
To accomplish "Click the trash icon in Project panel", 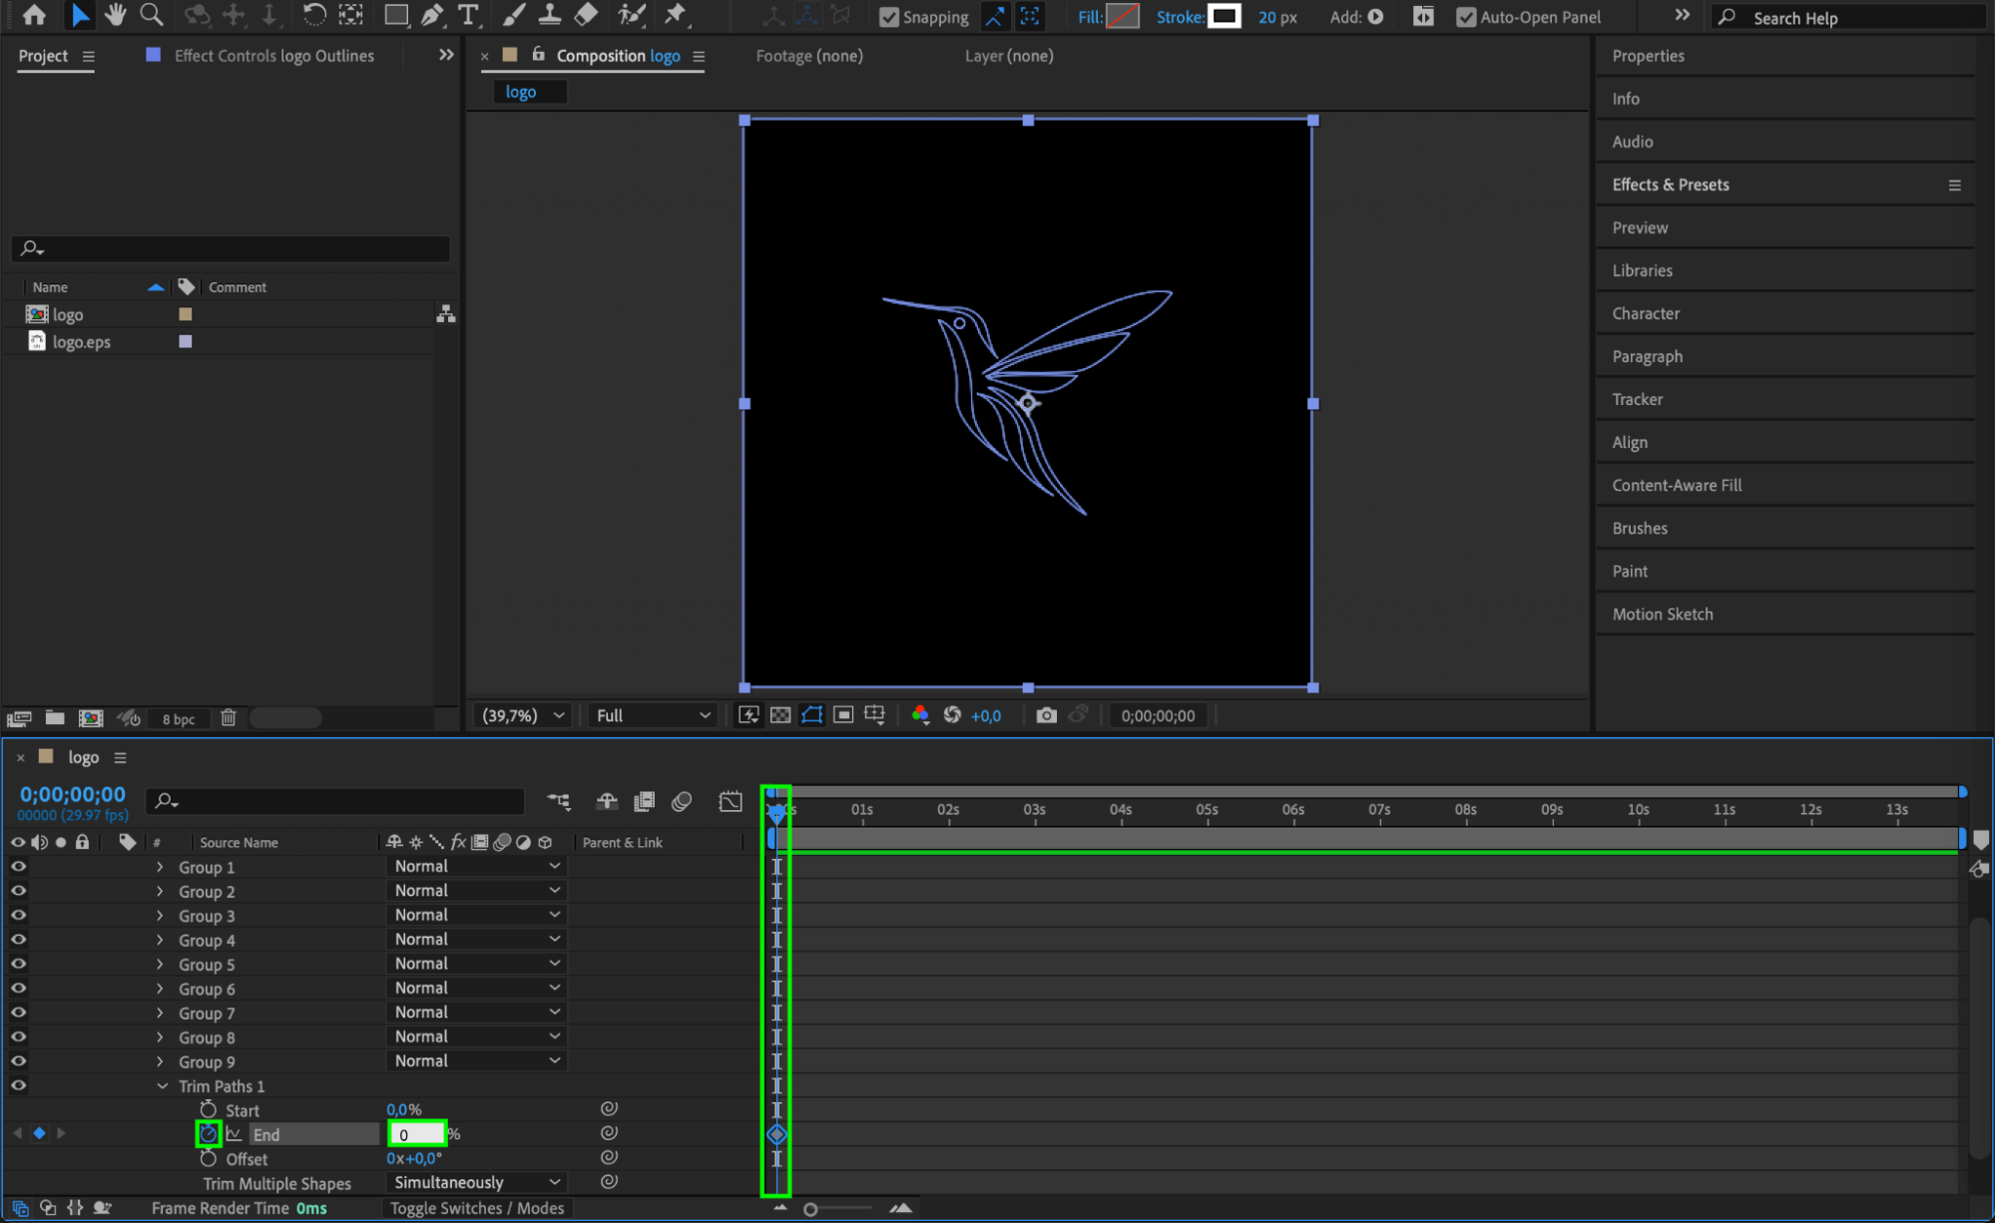I will tap(229, 718).
